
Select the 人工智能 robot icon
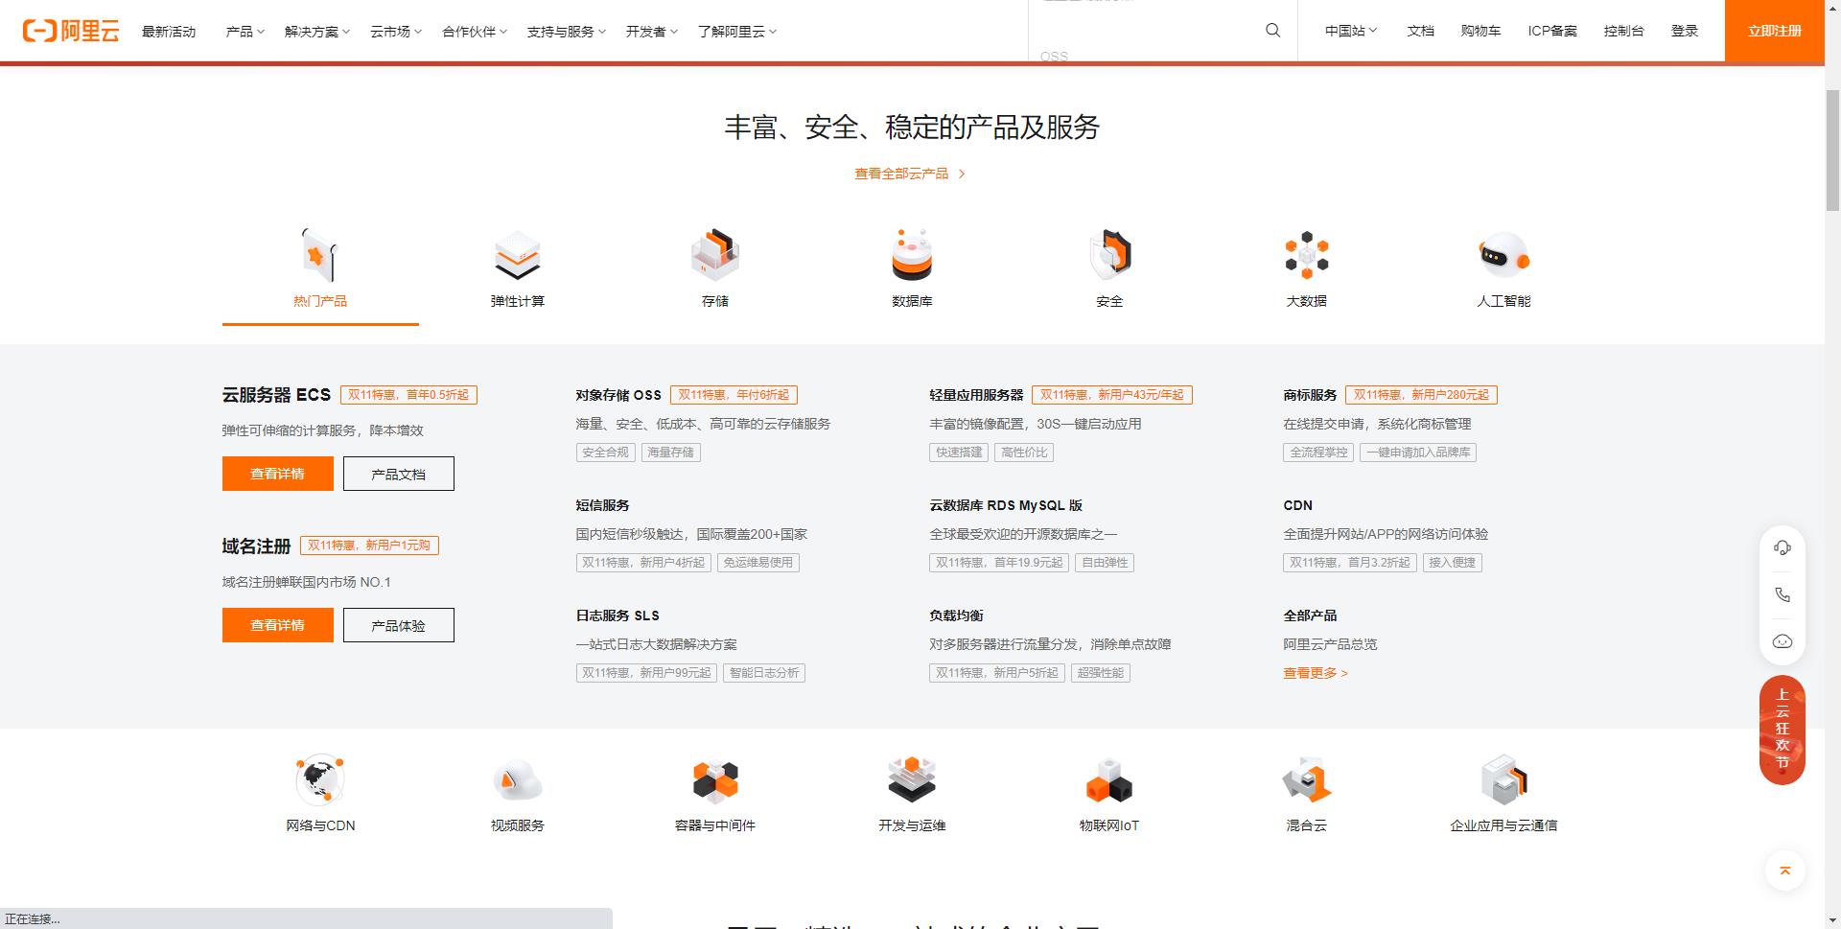[1503, 255]
